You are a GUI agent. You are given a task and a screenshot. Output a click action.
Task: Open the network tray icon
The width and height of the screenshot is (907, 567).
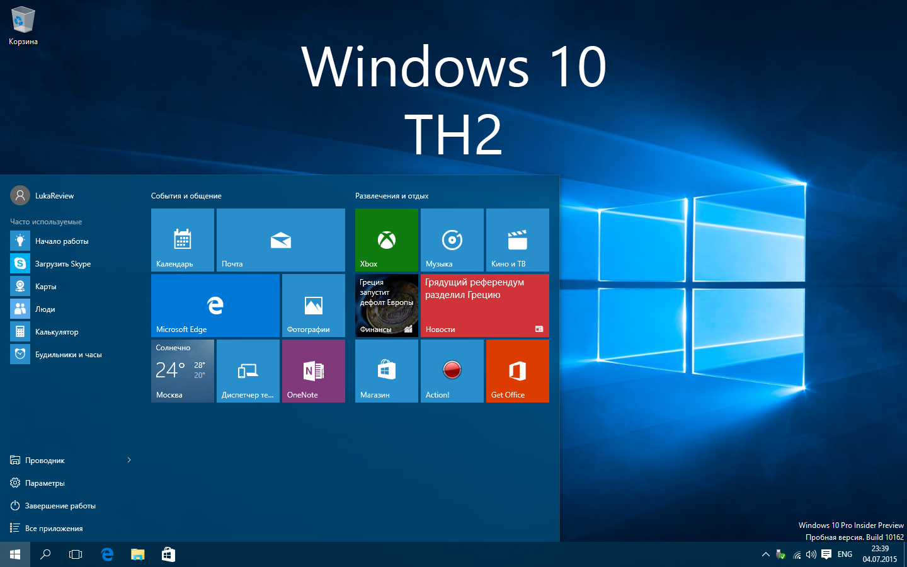tap(797, 554)
